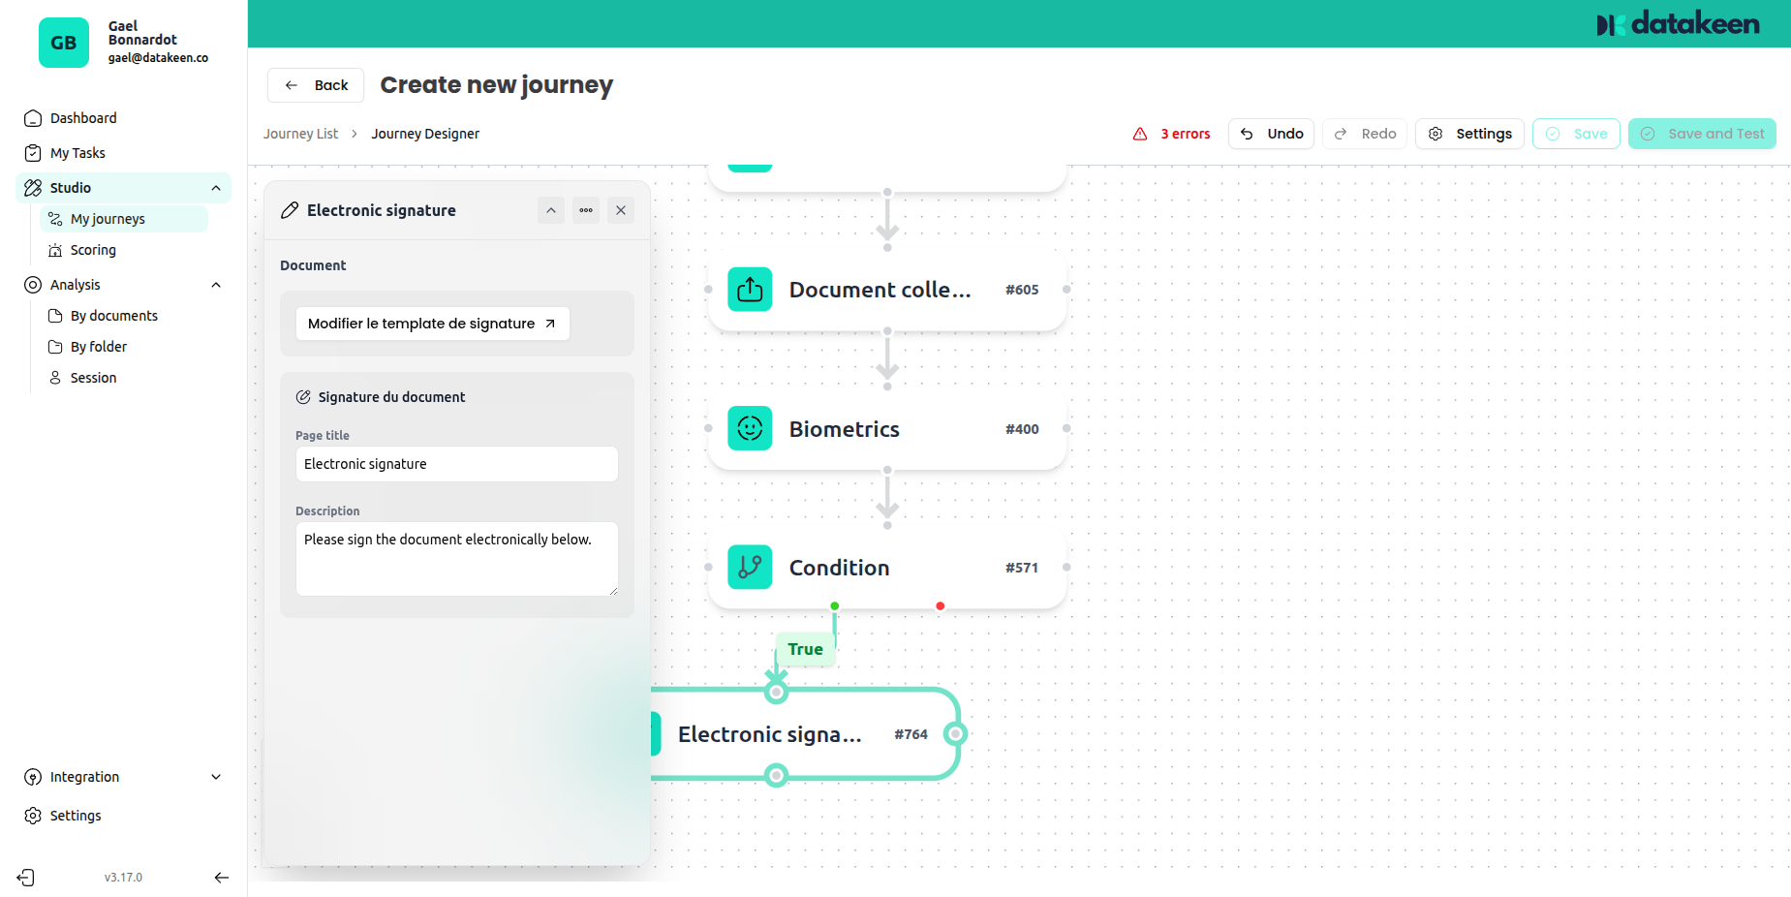Viewport: 1791px width, 897px height.
Task: Open the By documents analysis view
Action: tap(113, 316)
